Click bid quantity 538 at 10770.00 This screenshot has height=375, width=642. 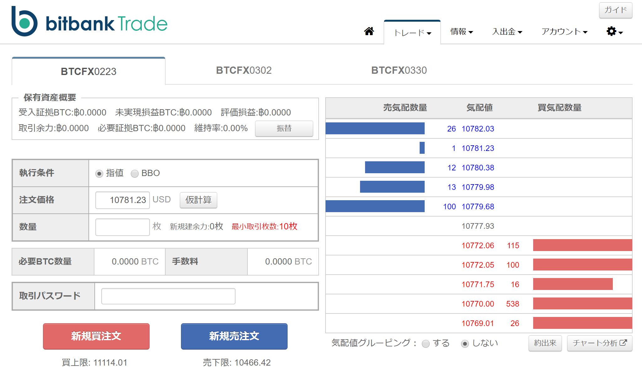tap(512, 304)
